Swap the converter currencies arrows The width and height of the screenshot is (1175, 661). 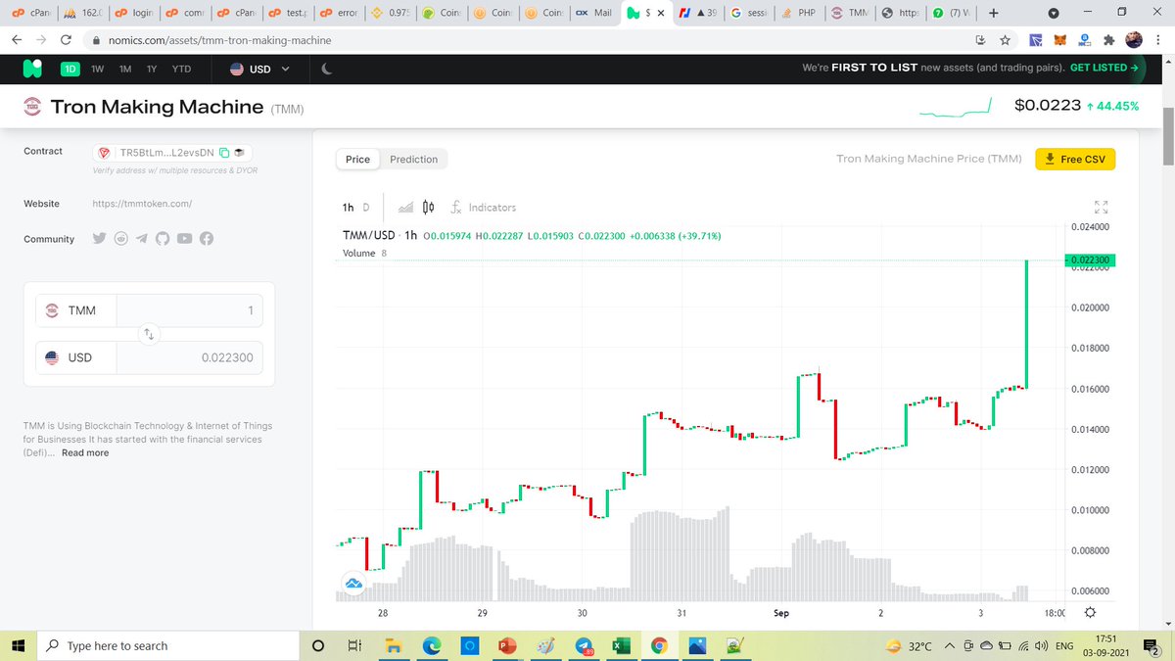149,334
